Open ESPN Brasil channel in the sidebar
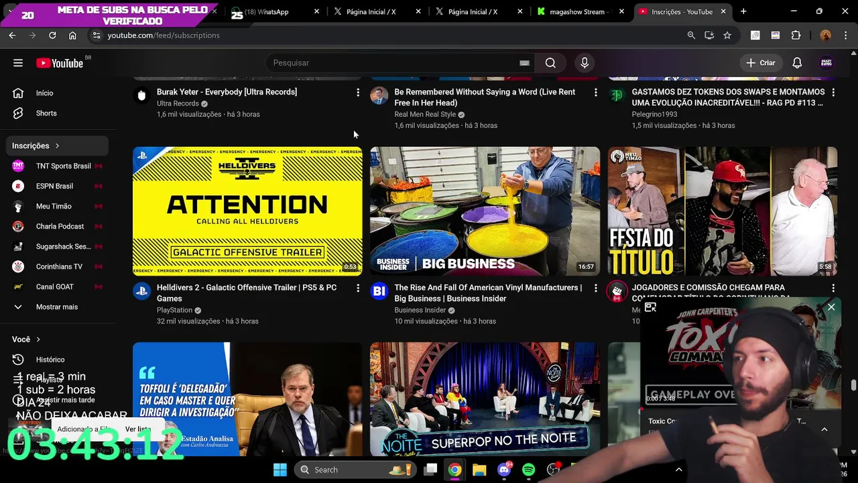The height and width of the screenshot is (483, 858). [x=58, y=186]
